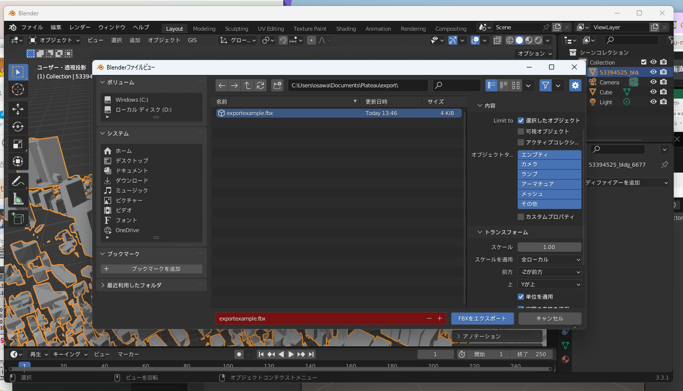Select exportexample.fbx in file list
Screen dimensions: 683x391
(338, 113)
